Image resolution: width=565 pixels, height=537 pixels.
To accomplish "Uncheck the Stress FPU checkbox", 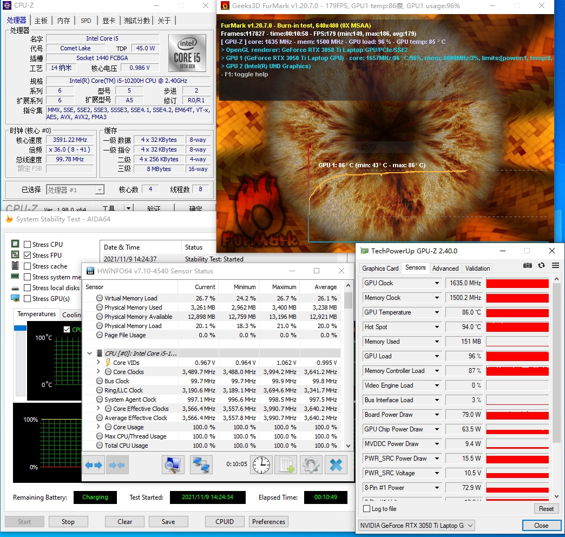I will (28, 256).
